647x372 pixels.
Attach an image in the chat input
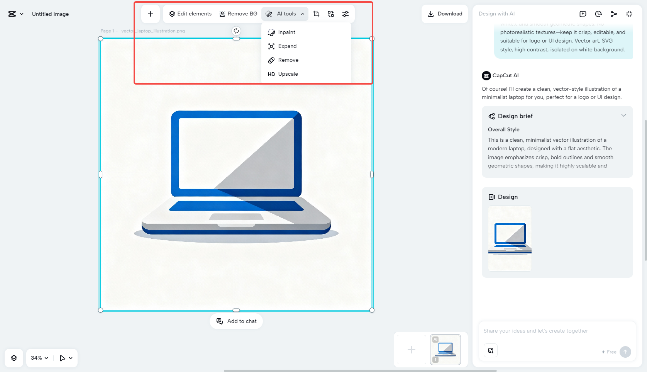(x=490, y=350)
